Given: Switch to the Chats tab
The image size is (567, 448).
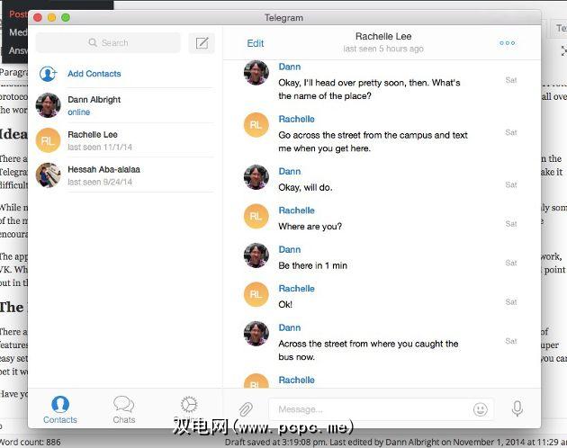Looking at the screenshot, I should [x=123, y=409].
